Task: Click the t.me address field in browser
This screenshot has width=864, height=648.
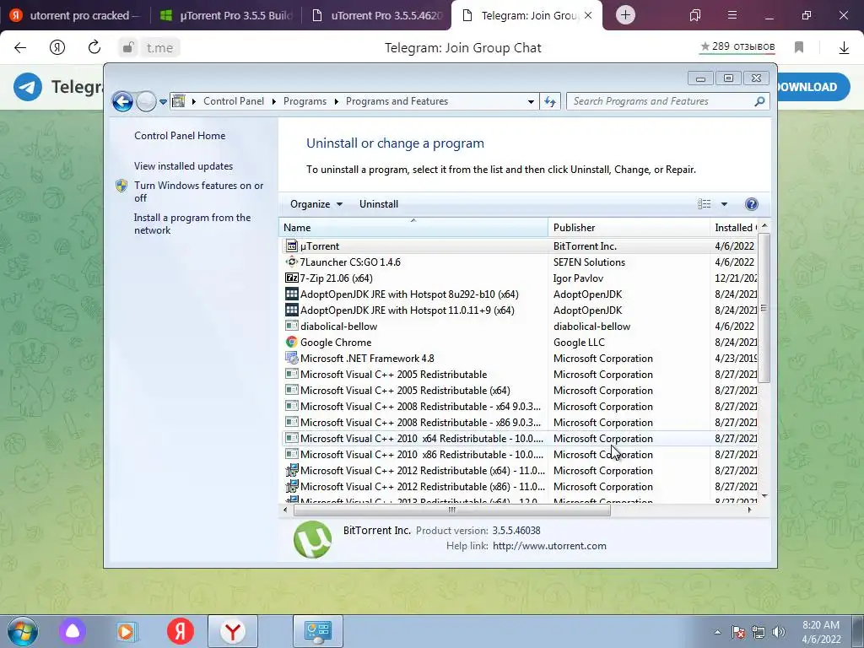Action: click(x=159, y=48)
